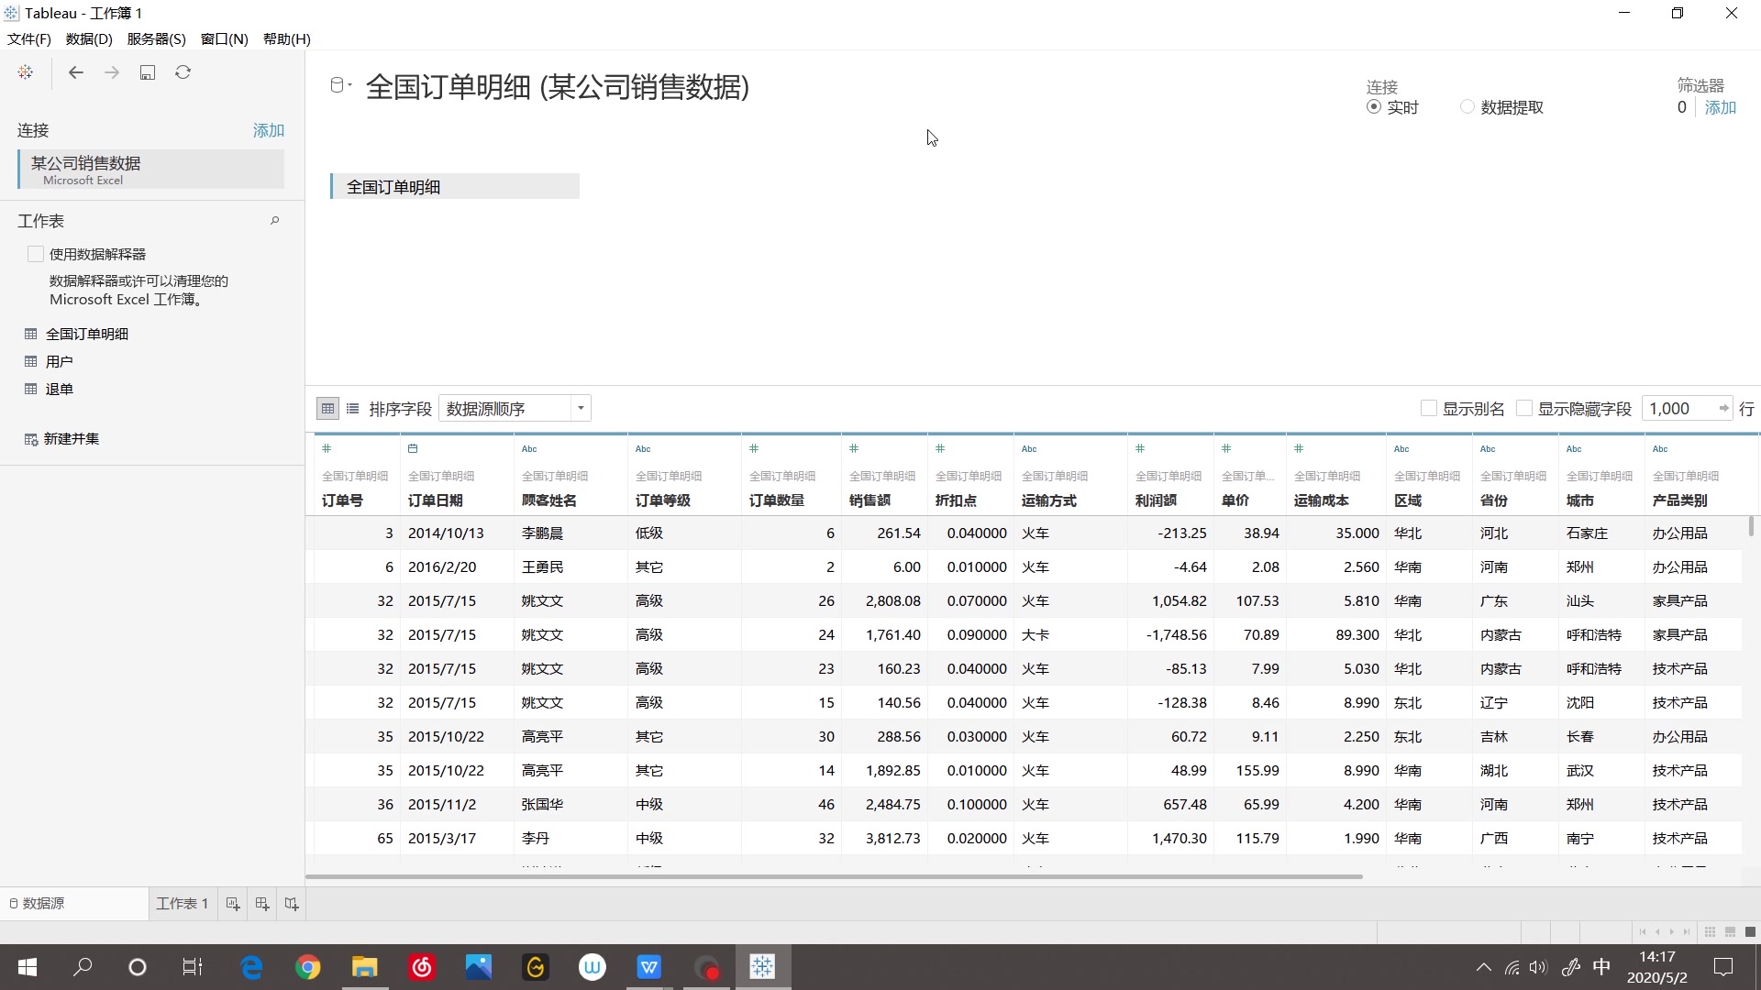Click the back navigation arrow
The width and height of the screenshot is (1761, 990).
[x=76, y=72]
